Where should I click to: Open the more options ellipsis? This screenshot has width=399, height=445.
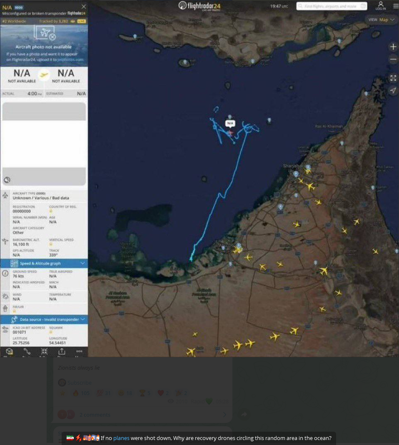(79, 351)
